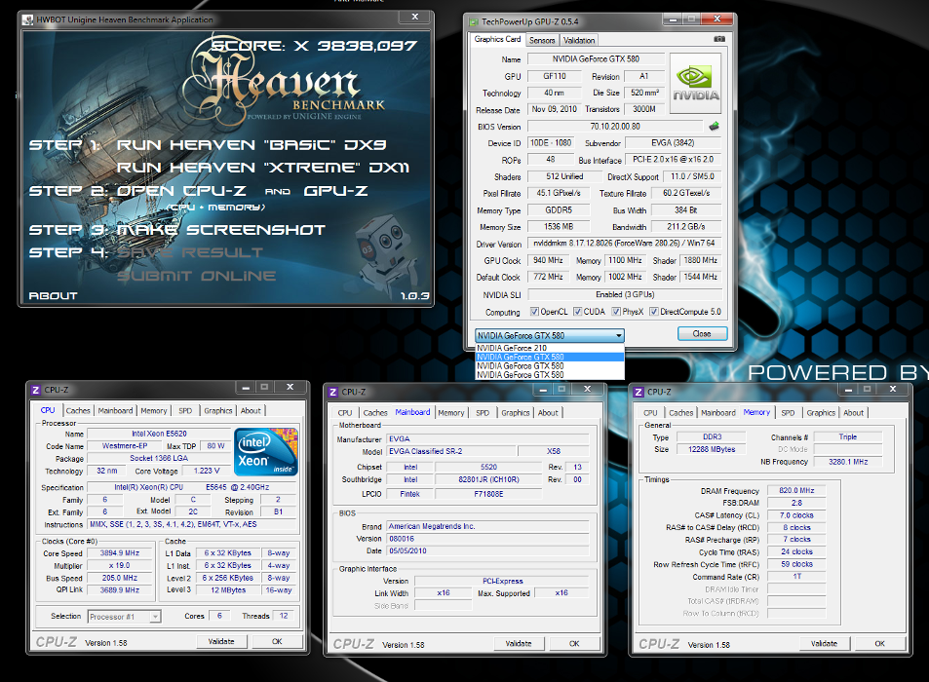Click ABOUT in the Heaven benchmark window
Screen dimensions: 929x682
point(54,295)
